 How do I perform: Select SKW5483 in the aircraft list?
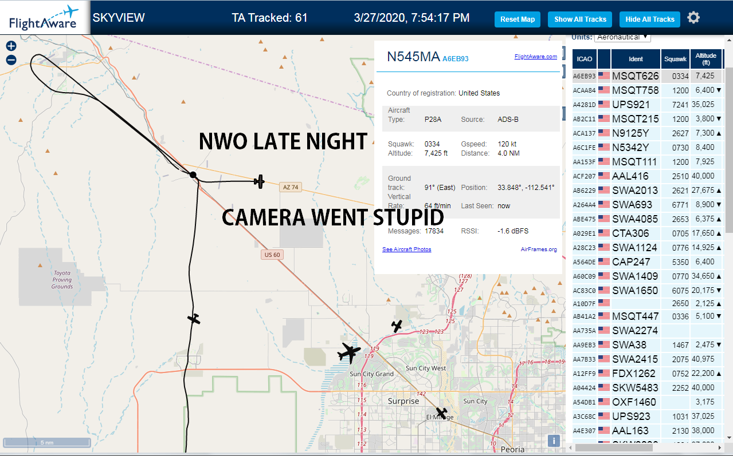[x=635, y=387]
